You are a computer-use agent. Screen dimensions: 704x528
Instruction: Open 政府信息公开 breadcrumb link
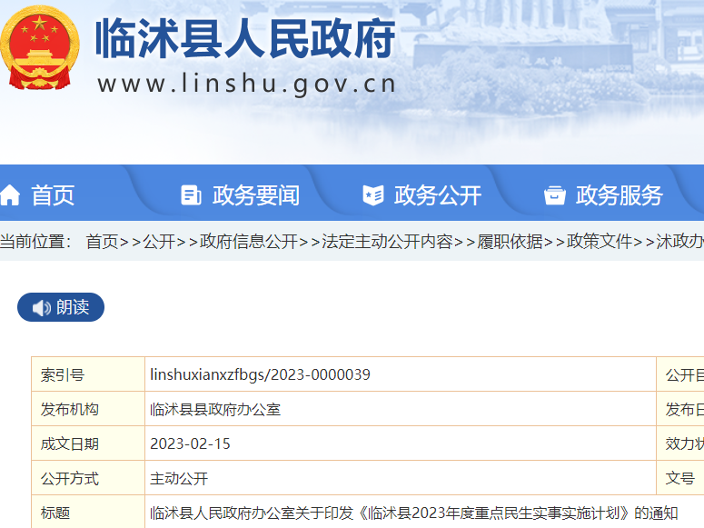pos(248,241)
